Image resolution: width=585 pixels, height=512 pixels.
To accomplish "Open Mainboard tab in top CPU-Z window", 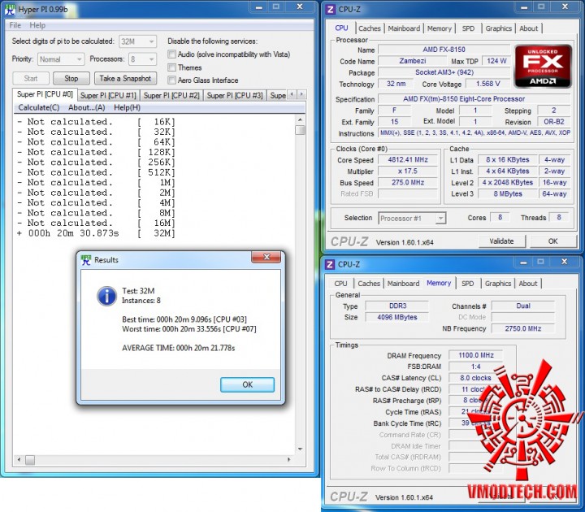I will pos(404,28).
